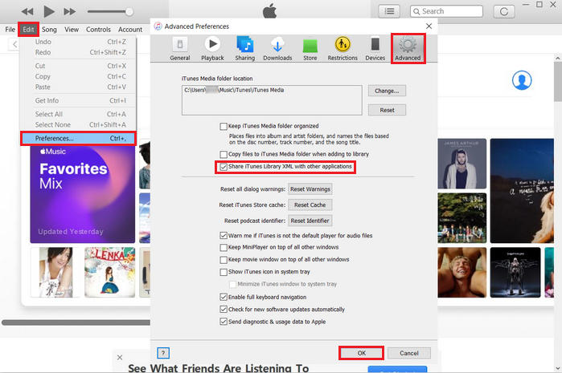Open the General preferences tab

point(180,49)
